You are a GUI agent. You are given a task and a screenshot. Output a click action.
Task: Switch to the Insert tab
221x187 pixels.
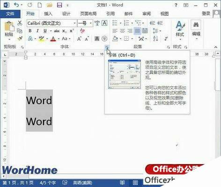(48, 14)
